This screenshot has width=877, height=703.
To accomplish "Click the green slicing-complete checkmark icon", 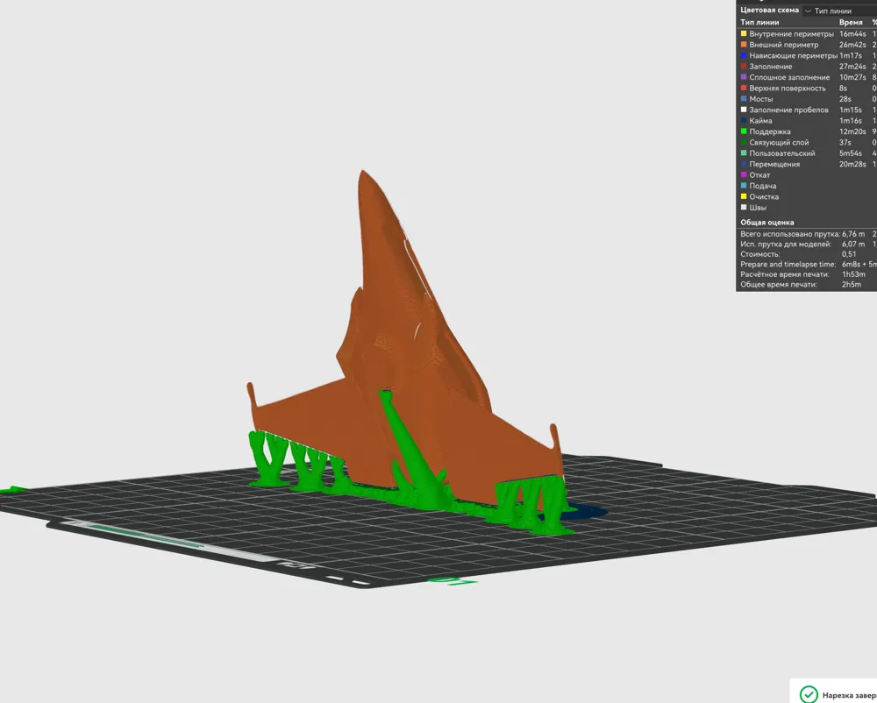I will (809, 694).
